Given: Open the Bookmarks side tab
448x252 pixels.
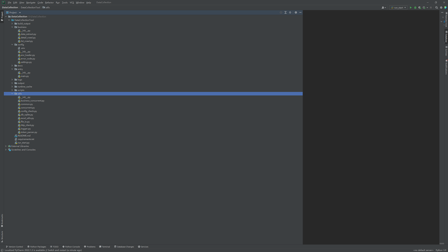Looking at the screenshot, I should pos(2,221).
